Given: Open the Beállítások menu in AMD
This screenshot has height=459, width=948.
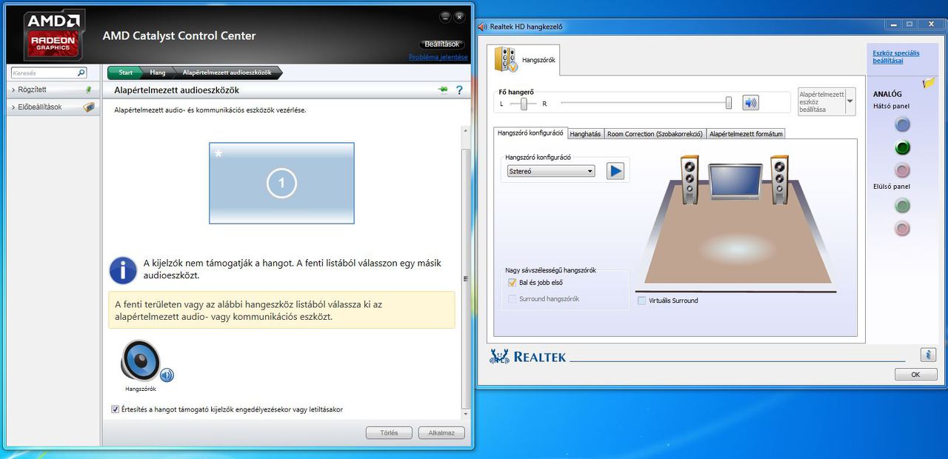Looking at the screenshot, I should (x=443, y=44).
